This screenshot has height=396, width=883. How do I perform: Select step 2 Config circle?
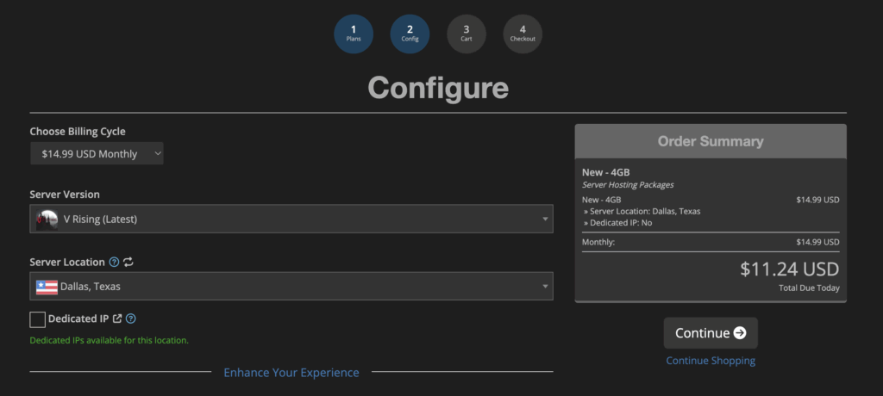tap(410, 34)
